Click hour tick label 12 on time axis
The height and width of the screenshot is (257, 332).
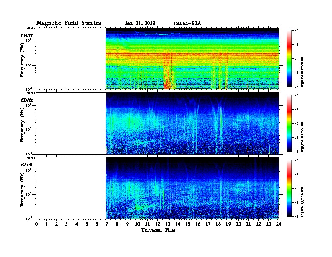point(158,224)
